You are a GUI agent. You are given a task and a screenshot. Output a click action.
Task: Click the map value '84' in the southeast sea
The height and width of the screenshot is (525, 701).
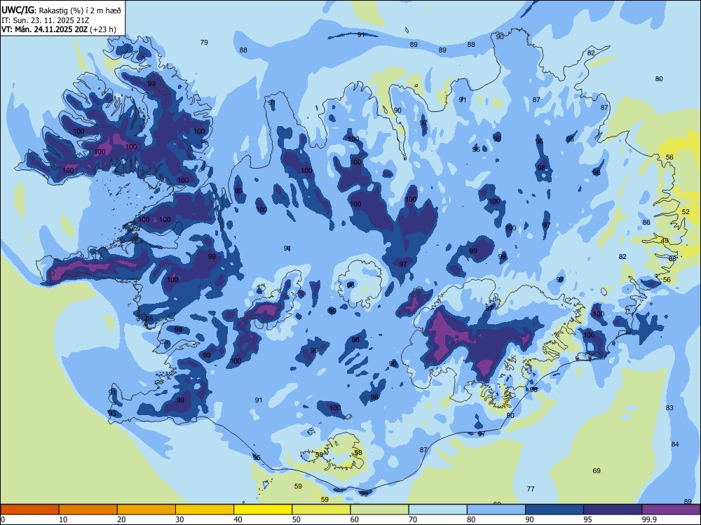[675, 444]
